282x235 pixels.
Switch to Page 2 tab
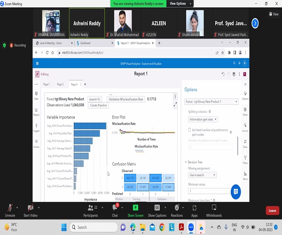point(60,84)
